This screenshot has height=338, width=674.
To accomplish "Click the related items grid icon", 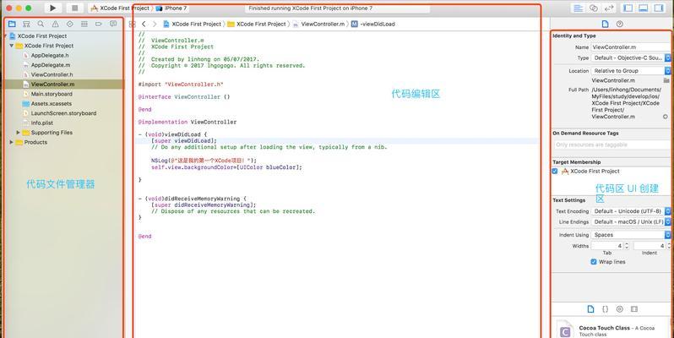I will click(133, 25).
